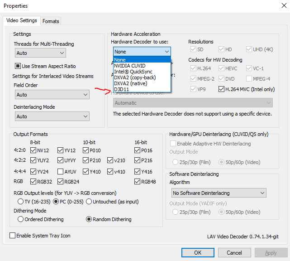Choose NVIDIA CUVID from the decoder list

[142, 66]
